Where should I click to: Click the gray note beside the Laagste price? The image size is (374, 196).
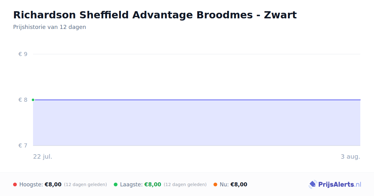(x=185, y=184)
